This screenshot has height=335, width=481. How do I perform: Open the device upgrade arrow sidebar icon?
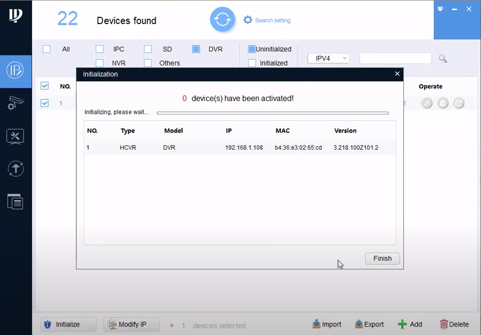[15, 169]
